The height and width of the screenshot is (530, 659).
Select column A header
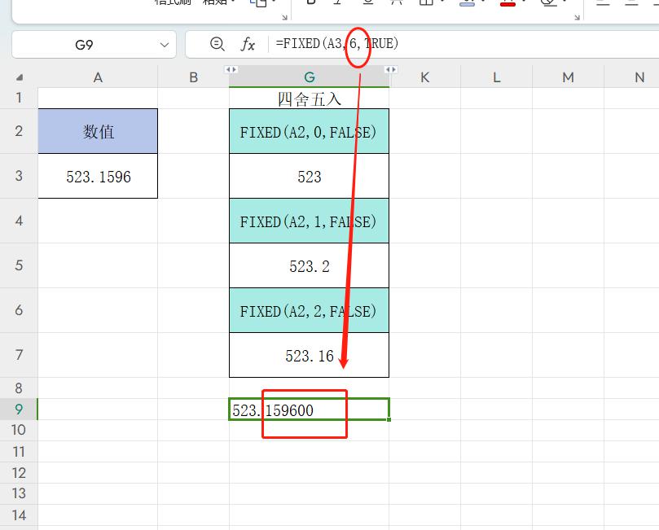pyautogui.click(x=98, y=77)
